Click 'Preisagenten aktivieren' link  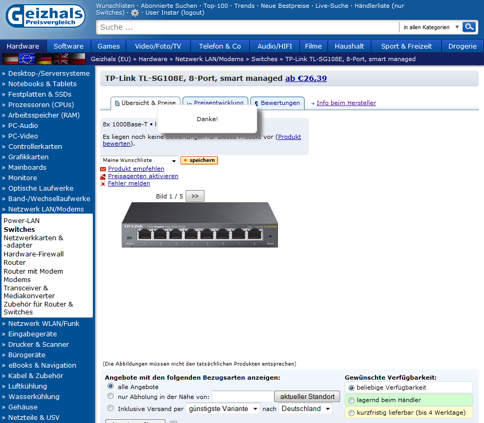coord(143,176)
